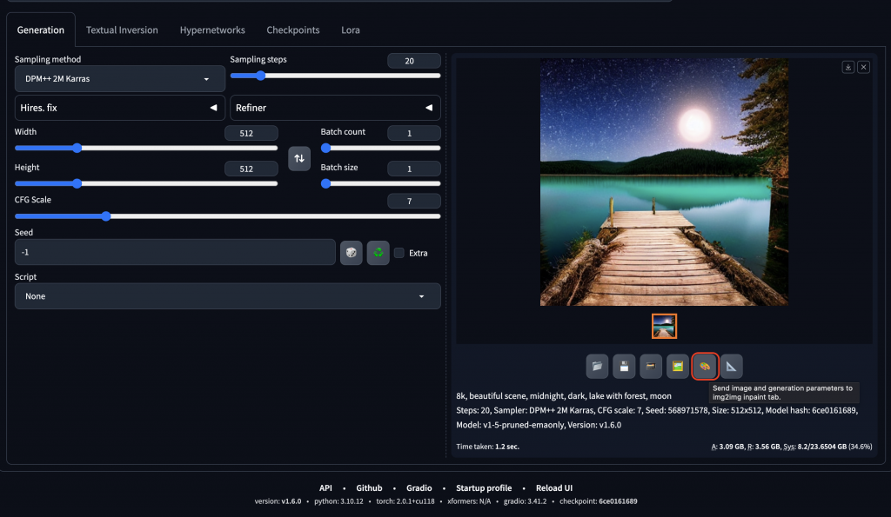Expand the Hires. fix section
The image size is (891, 517).
119,108
